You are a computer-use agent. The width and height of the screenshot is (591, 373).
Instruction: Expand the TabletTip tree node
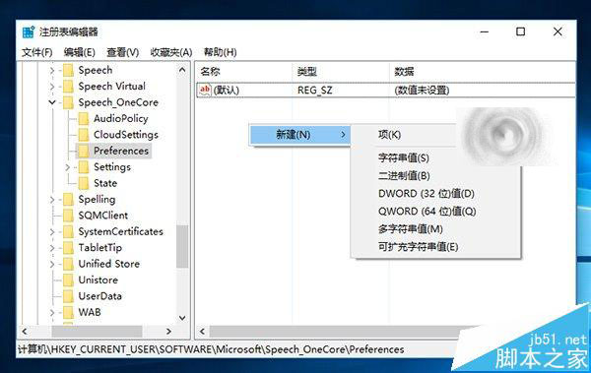pyautogui.click(x=52, y=248)
